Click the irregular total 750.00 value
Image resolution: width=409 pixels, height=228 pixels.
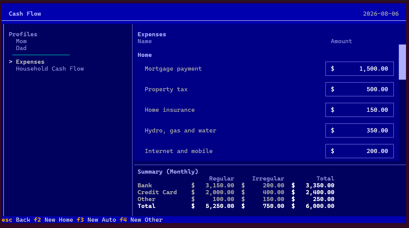[x=273, y=206]
